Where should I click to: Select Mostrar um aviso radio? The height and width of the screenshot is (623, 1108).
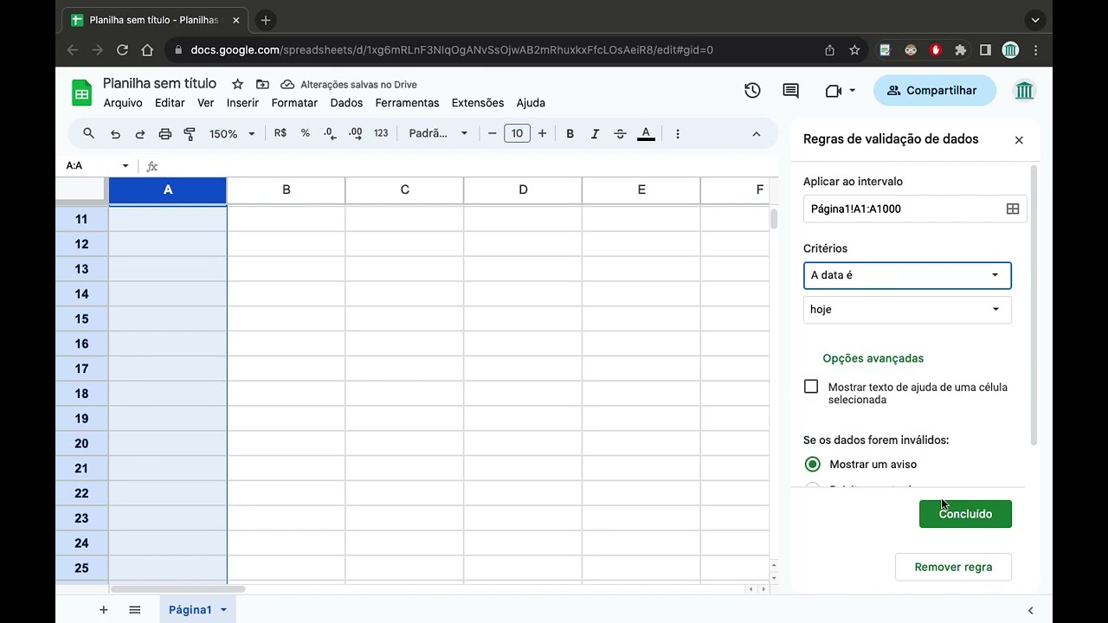[x=812, y=465]
